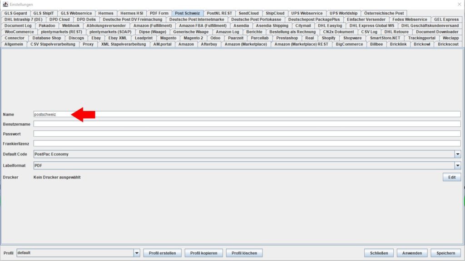Switch to the Billbee tab
Screen dimensions: 465x261
click(376, 44)
